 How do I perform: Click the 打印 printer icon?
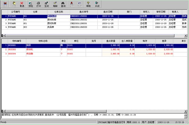[x=39, y=4]
